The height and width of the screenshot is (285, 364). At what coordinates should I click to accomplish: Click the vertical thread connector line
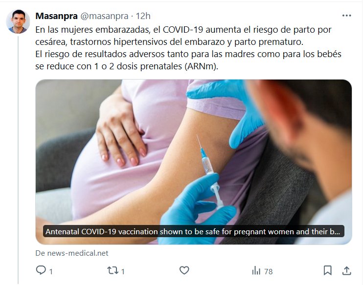coord(18,160)
